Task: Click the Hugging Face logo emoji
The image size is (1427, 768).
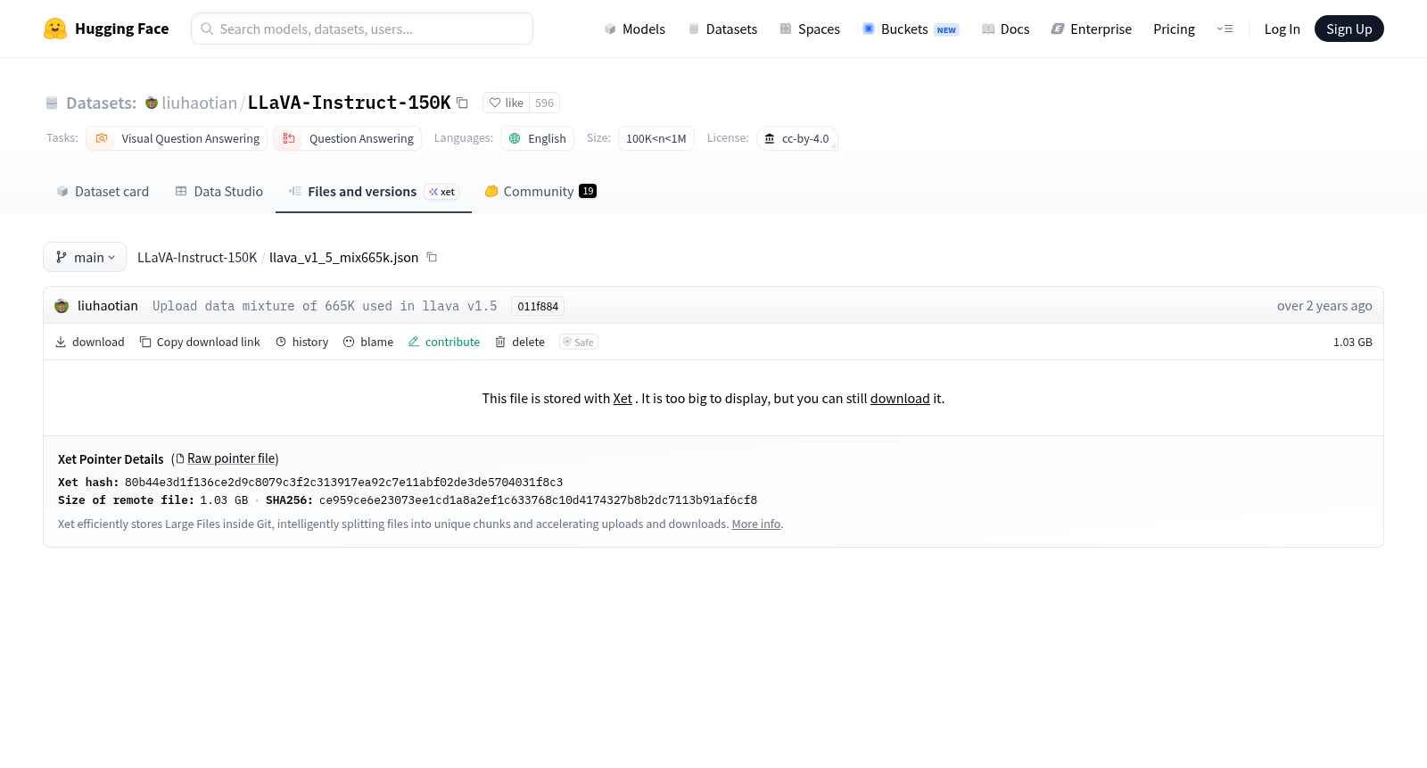Action: click(x=55, y=29)
